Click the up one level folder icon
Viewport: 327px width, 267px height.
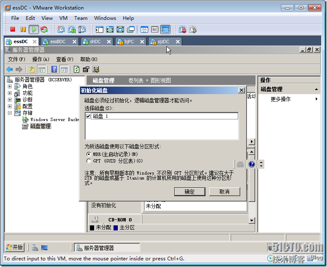32,69
